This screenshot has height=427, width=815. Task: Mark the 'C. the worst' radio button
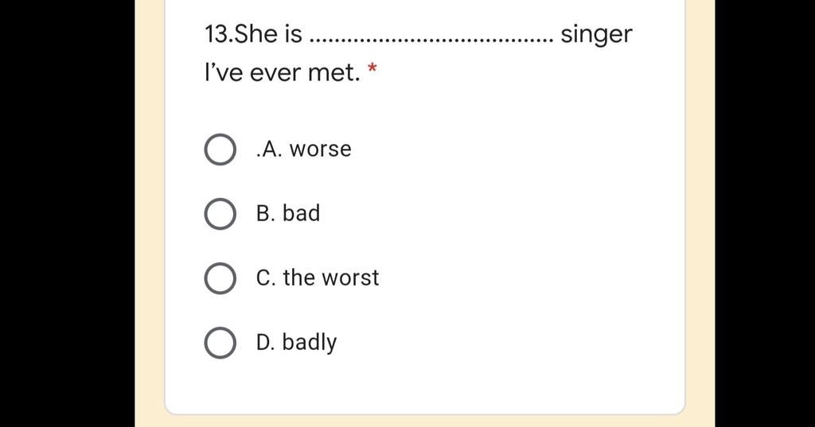[220, 278]
